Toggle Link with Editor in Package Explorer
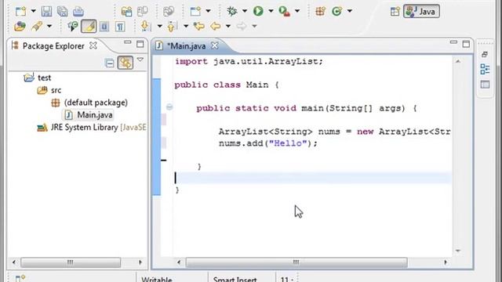This screenshot has width=502, height=282. 125,63
